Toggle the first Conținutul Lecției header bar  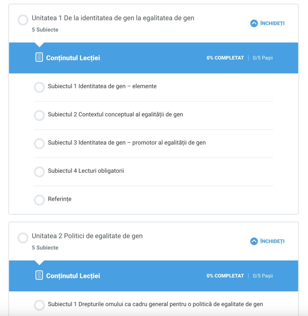tap(153, 58)
